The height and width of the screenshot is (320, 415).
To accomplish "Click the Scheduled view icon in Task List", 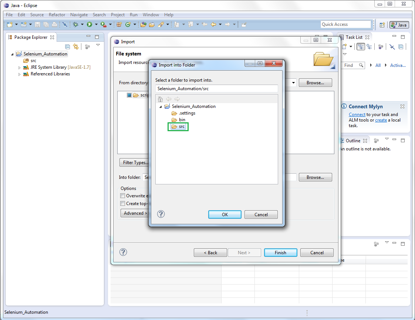I will (369, 47).
